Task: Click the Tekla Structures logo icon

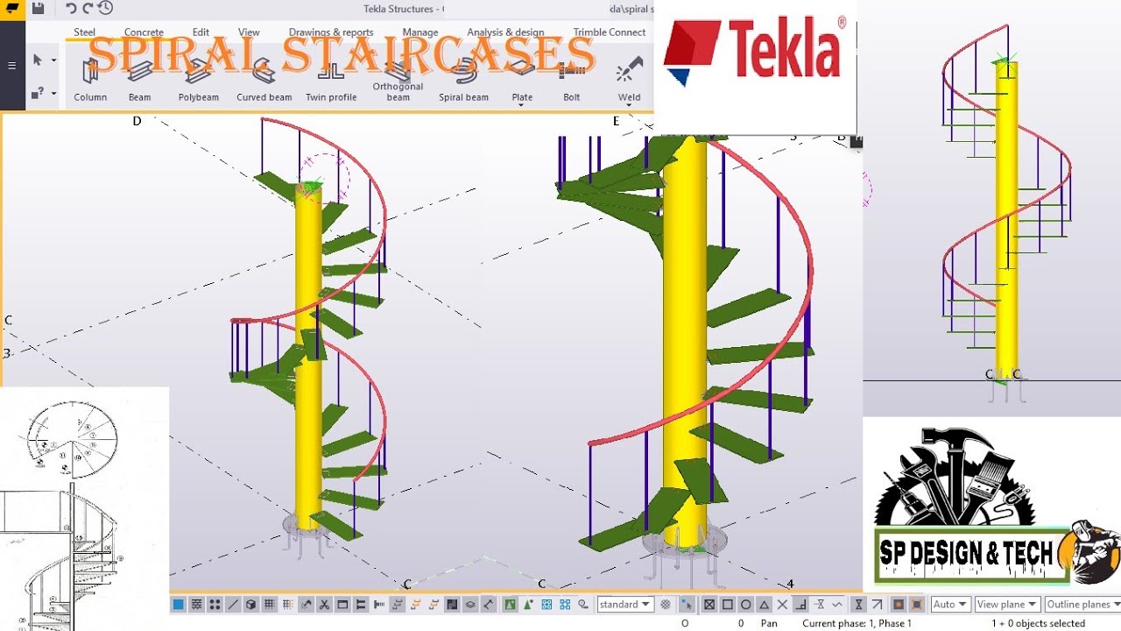Action: (12, 9)
